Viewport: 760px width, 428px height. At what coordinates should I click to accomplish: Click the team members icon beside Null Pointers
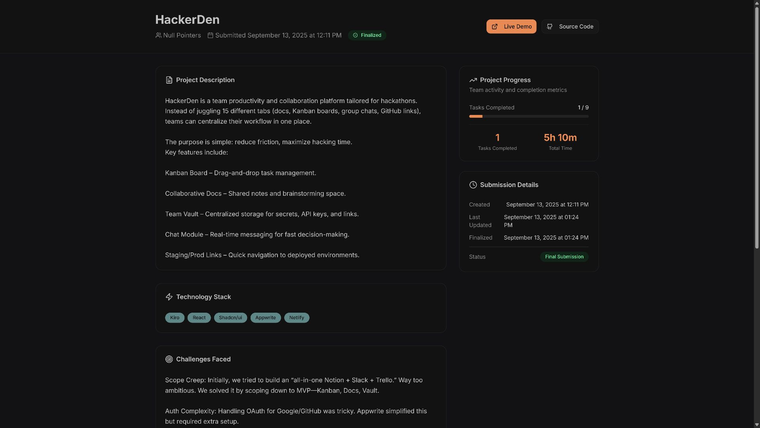coord(158,35)
